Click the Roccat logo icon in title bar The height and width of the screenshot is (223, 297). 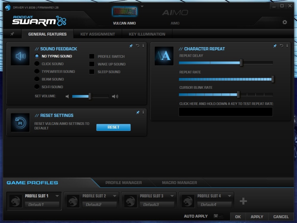pos(8,7)
